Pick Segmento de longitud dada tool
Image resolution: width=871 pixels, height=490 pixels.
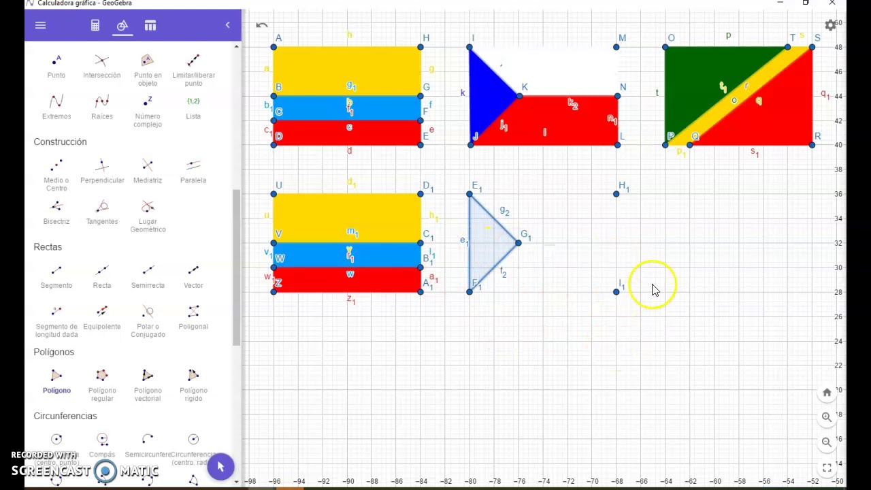(x=56, y=321)
